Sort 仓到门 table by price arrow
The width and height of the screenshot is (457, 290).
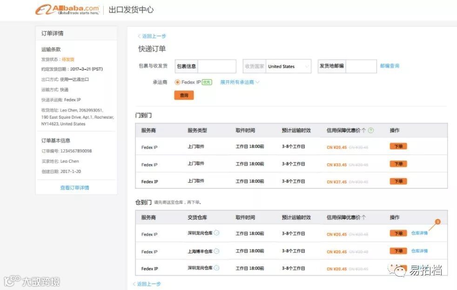364,217
